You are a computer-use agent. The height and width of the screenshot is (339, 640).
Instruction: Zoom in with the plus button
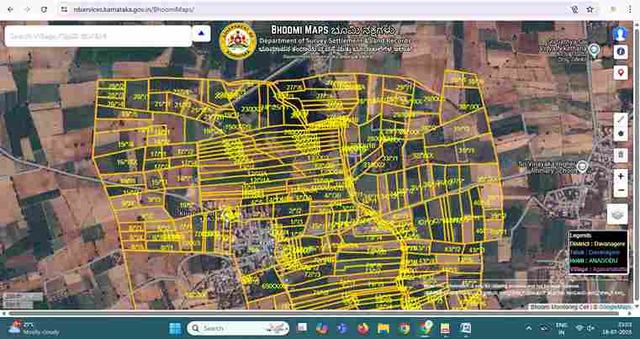[621, 177]
